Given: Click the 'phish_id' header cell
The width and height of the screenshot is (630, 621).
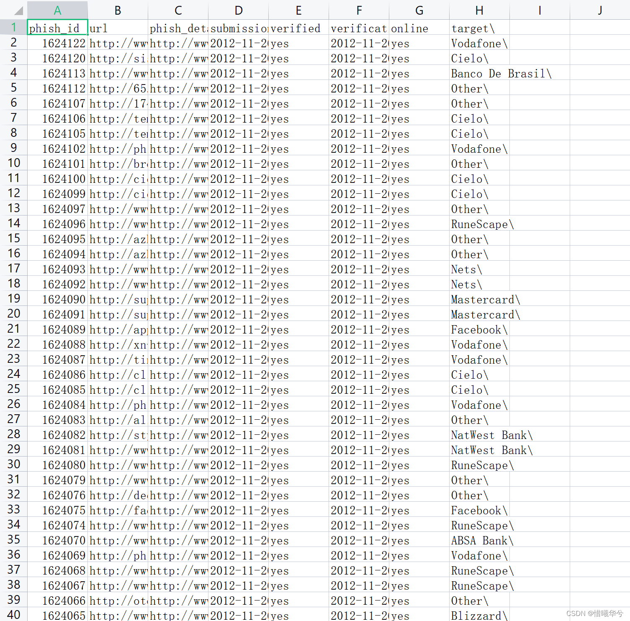Looking at the screenshot, I should click(57, 27).
